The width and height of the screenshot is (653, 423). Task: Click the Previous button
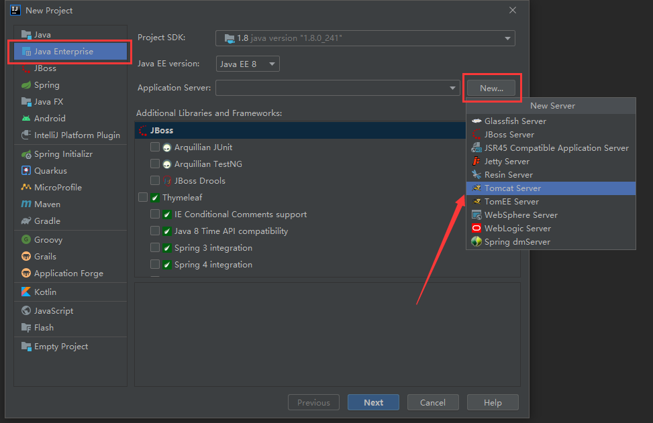tap(313, 403)
